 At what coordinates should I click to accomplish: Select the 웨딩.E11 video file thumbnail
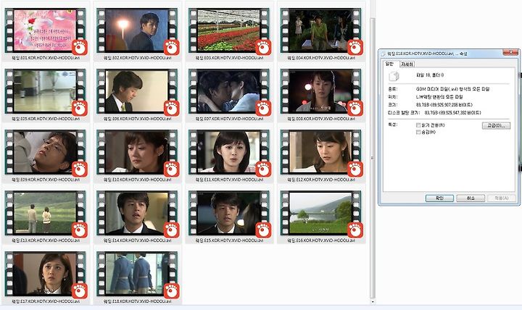(x=229, y=153)
